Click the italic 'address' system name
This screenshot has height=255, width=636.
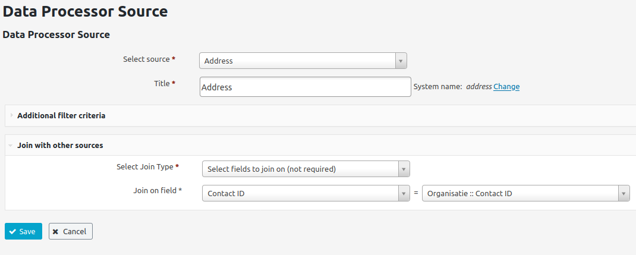[x=479, y=86]
